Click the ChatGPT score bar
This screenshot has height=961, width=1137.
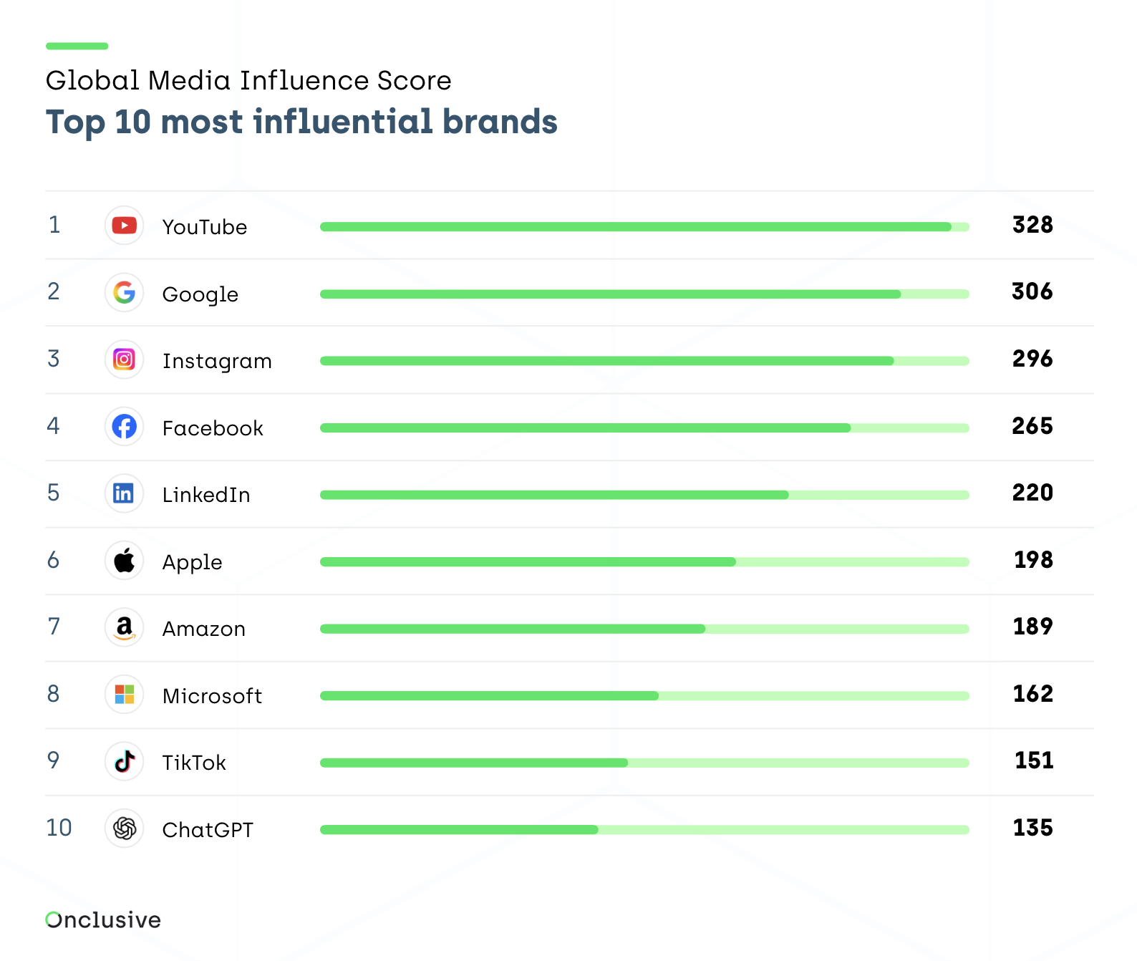coord(644,830)
